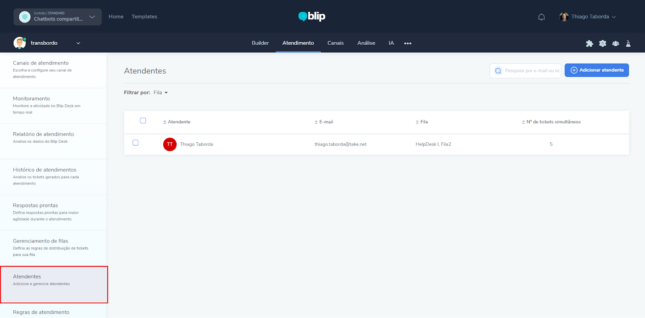Switch to the Canais tab
645x318 pixels.
335,43
